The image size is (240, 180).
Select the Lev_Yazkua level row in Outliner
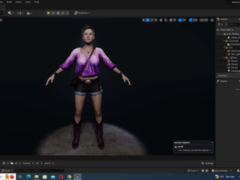pyautogui.click(x=228, y=34)
